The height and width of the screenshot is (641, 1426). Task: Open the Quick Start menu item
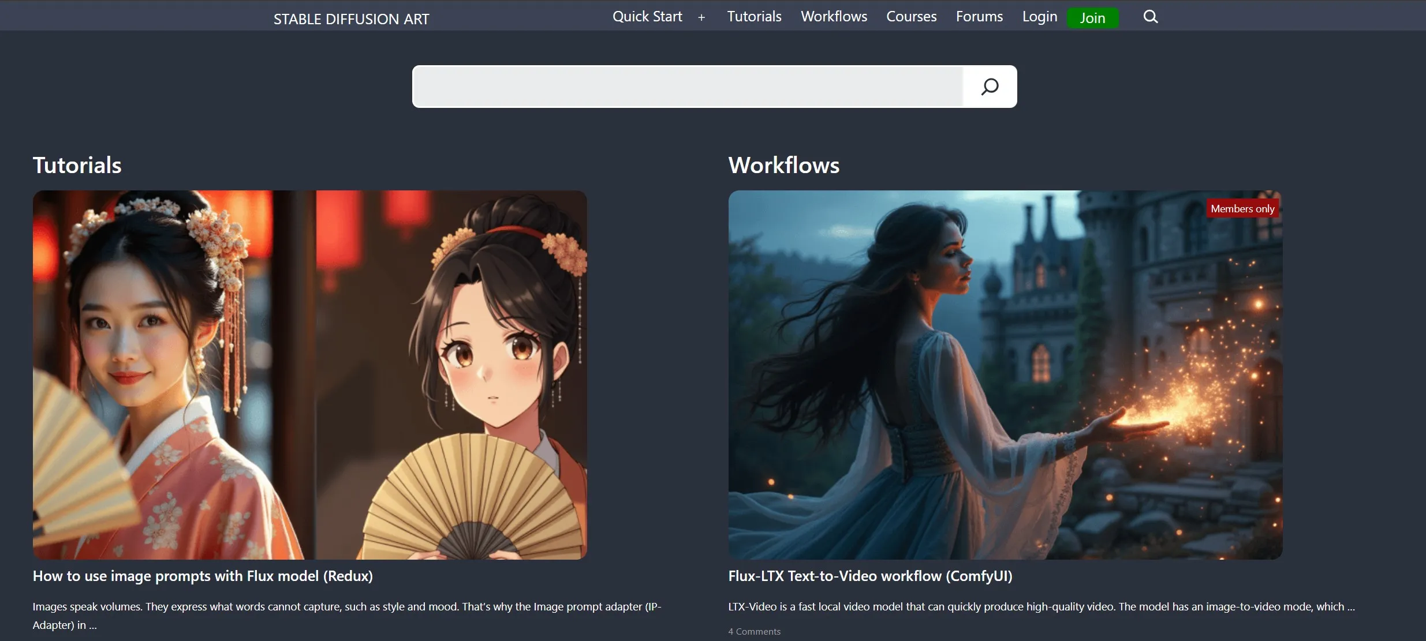[x=647, y=17]
